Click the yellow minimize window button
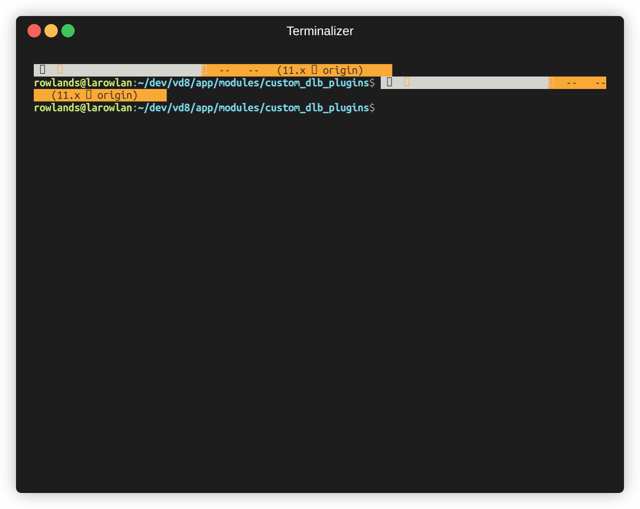Viewport: 640px width, 509px height. pyautogui.click(x=51, y=31)
